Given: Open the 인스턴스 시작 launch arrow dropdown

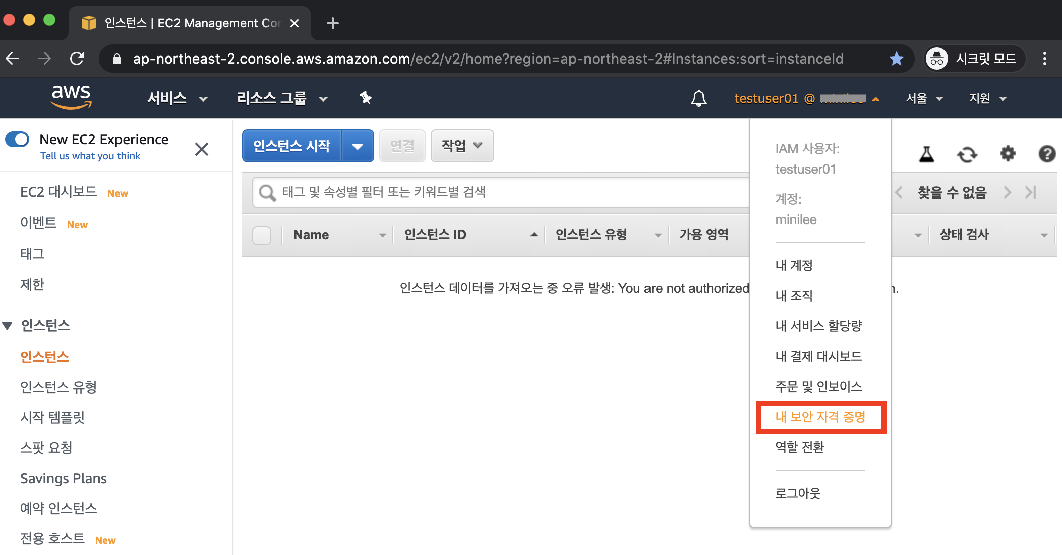Looking at the screenshot, I should pos(358,146).
